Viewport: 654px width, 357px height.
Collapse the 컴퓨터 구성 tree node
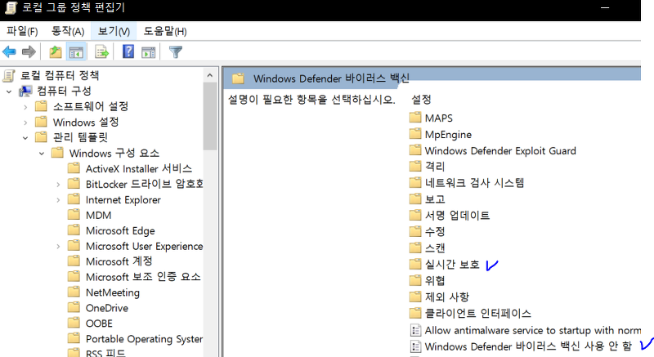pyautogui.click(x=9, y=91)
